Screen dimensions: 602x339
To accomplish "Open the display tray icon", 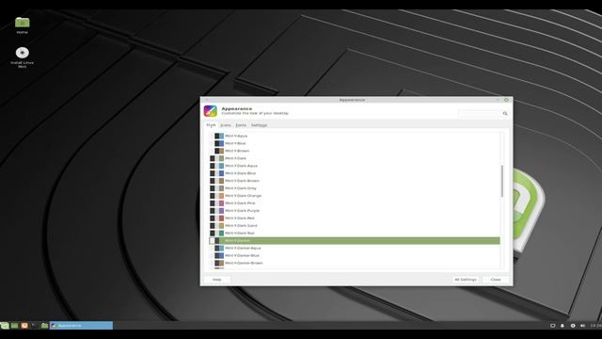I will click(x=553, y=326).
